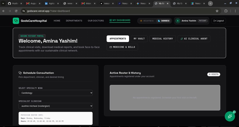Open the Medical History portal tab
Image resolution: width=239 pixels, height=127 pixels.
162,39
